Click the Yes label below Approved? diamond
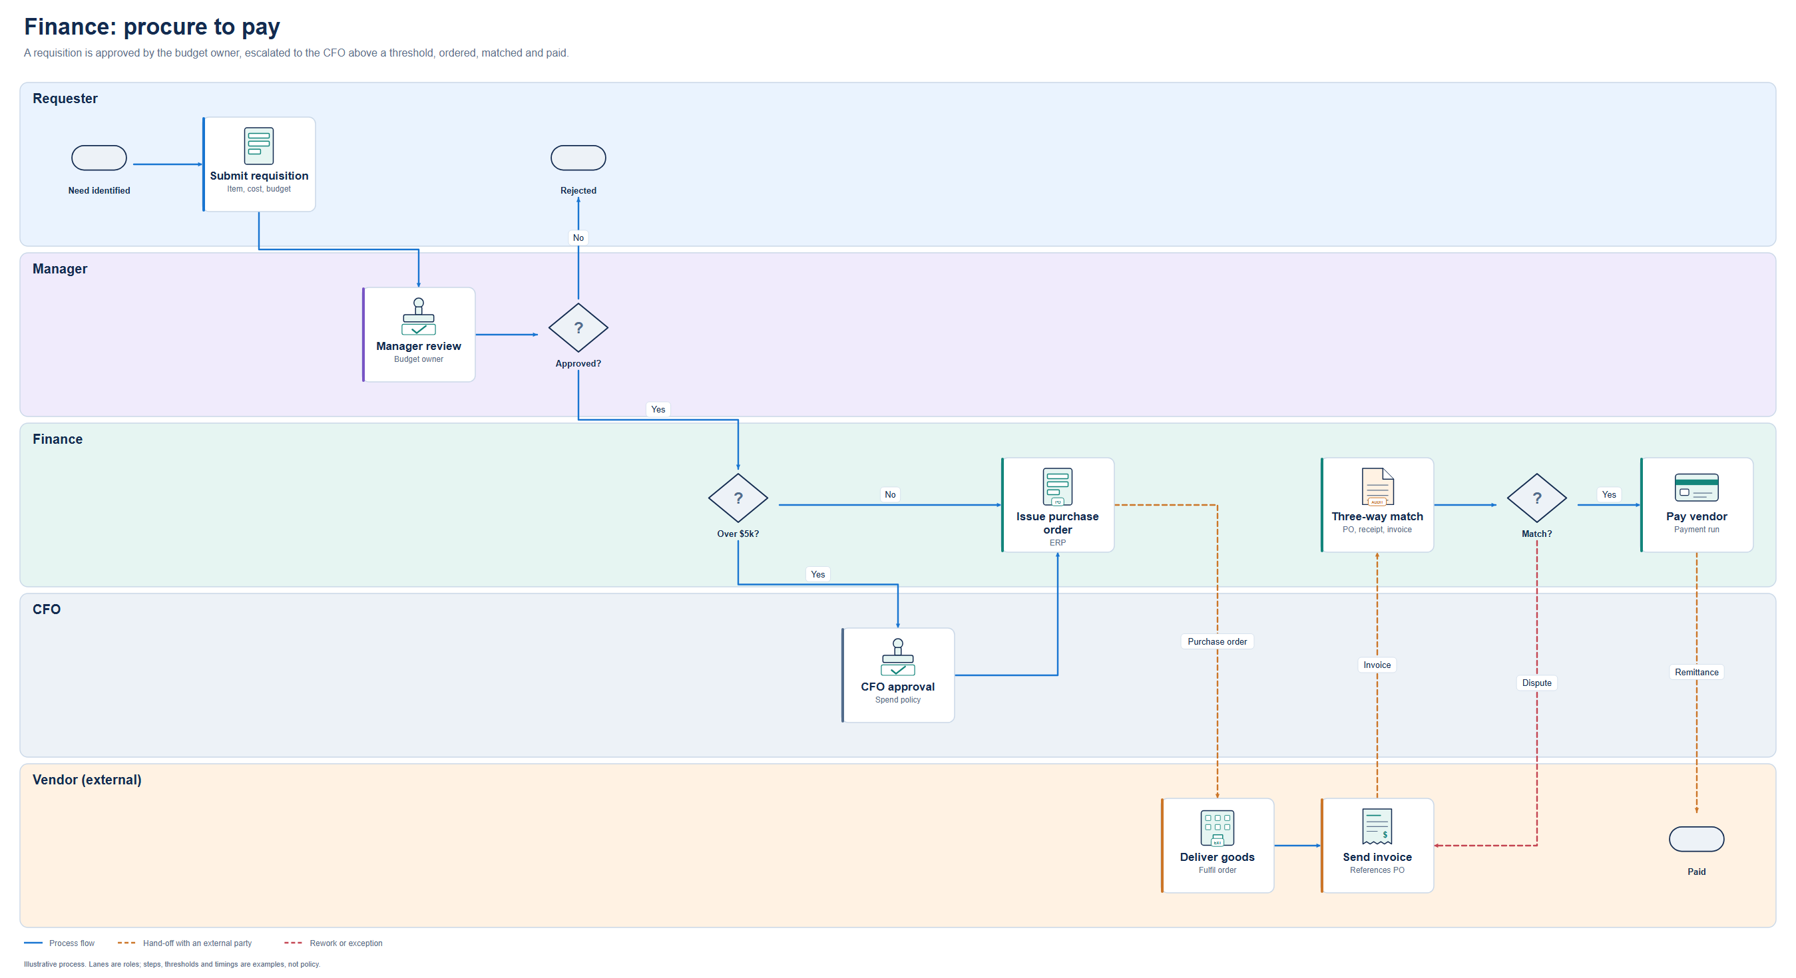 (658, 410)
